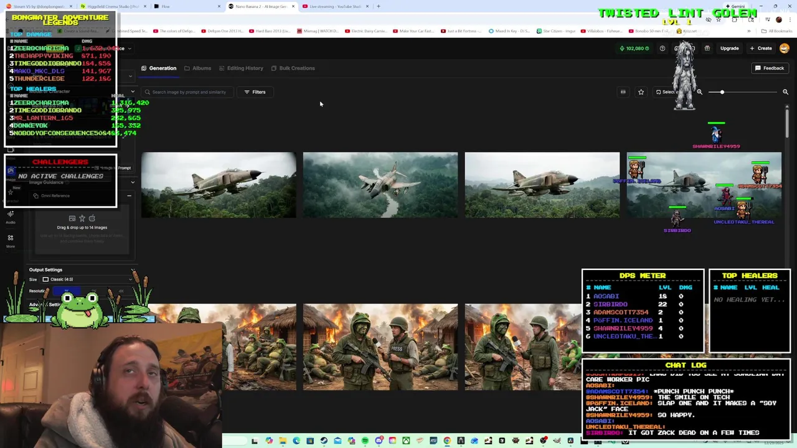
Task: Expand the Image Guidance section chevron
Action: coord(133,182)
